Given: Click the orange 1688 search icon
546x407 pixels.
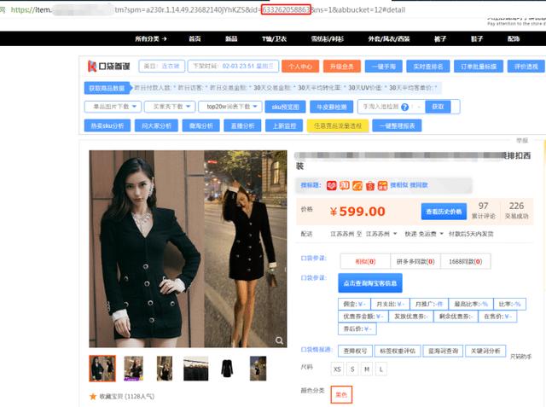Looking at the screenshot, I should pos(357,184).
